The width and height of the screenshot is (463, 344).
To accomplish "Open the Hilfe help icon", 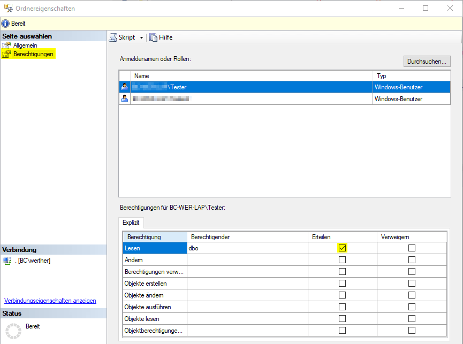I will tap(153, 37).
